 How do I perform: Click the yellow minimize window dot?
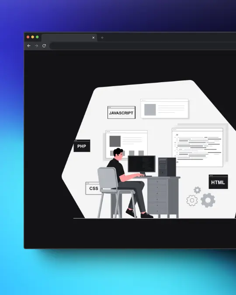tap(32, 37)
